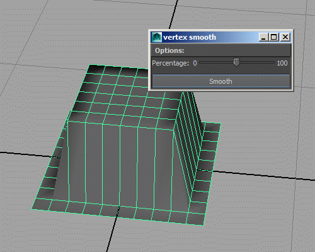
Task: Click the Percentage label
Action: click(x=170, y=63)
